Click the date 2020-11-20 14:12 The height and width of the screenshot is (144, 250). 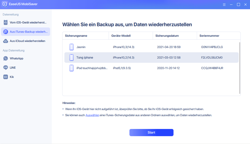point(168,68)
